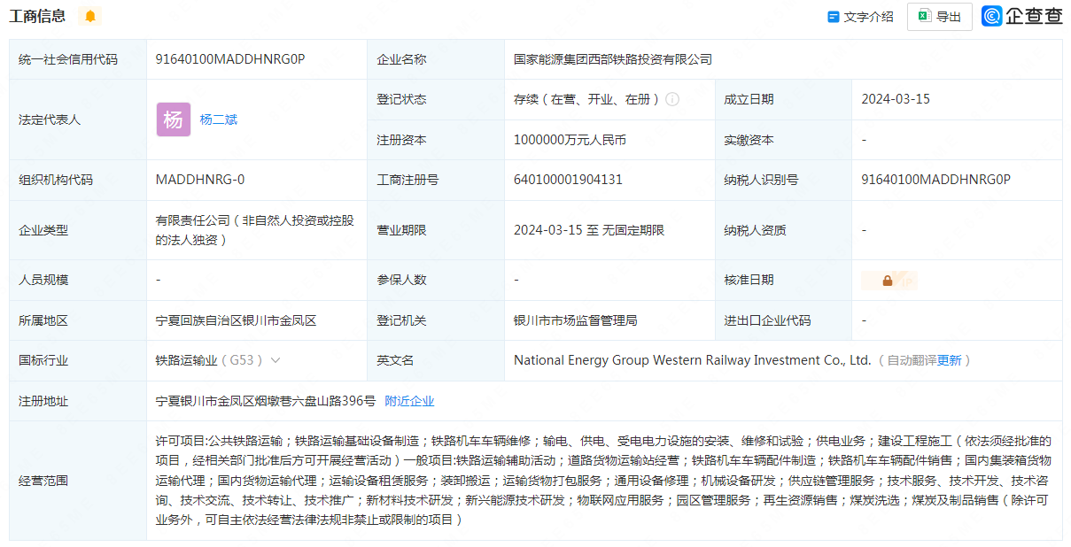Click the Excel icon in 导出 button
The image size is (1071, 547).
(924, 17)
